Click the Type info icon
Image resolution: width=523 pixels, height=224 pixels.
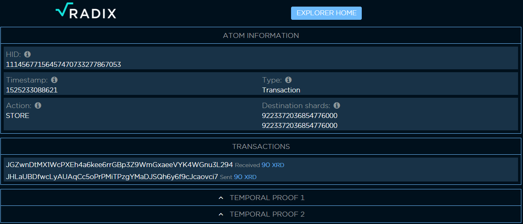[x=289, y=80]
